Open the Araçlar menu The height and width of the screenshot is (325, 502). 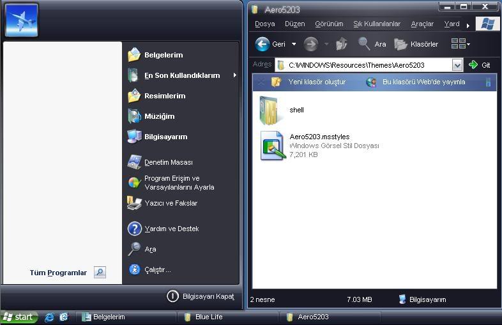[x=422, y=24]
